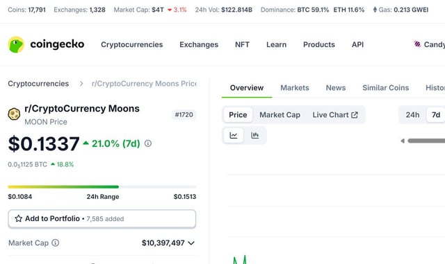
Task: Open the Similar Coins tab
Action: pos(386,88)
